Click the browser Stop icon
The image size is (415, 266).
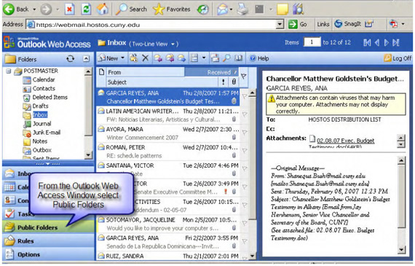point(69,9)
